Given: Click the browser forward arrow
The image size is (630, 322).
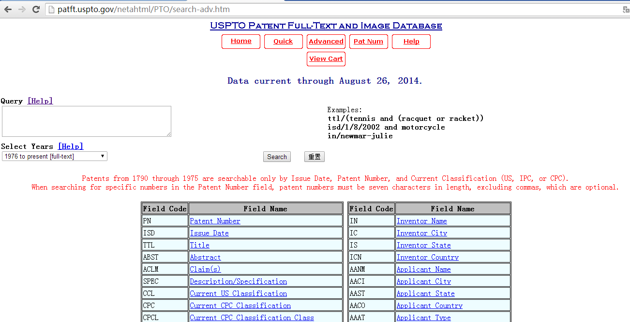Looking at the screenshot, I should click(x=22, y=9).
